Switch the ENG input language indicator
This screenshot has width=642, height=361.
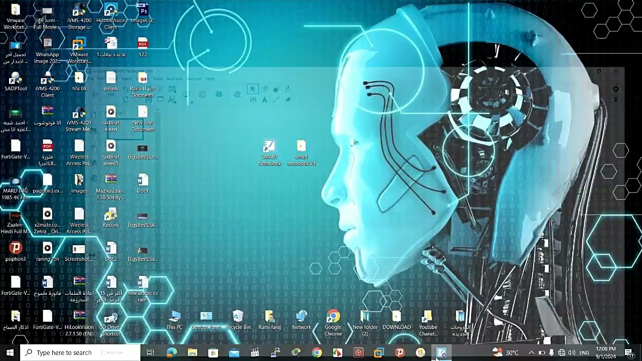coord(584,352)
